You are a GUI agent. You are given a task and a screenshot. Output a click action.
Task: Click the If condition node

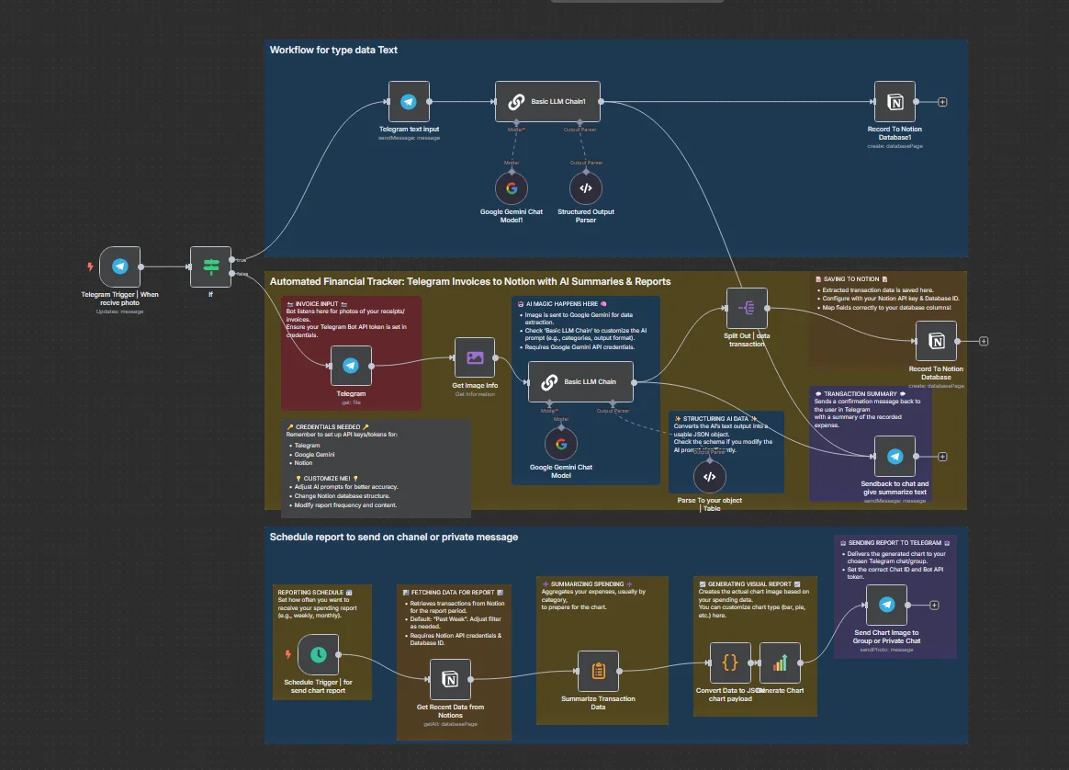click(210, 266)
